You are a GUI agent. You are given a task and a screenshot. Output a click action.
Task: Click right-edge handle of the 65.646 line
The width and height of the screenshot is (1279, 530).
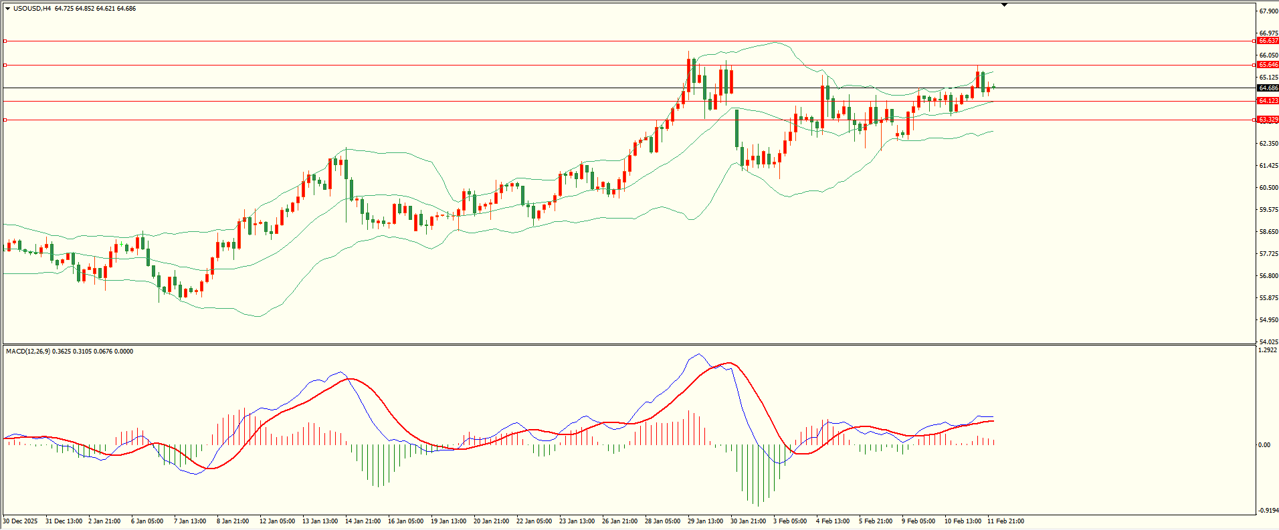[1254, 65]
